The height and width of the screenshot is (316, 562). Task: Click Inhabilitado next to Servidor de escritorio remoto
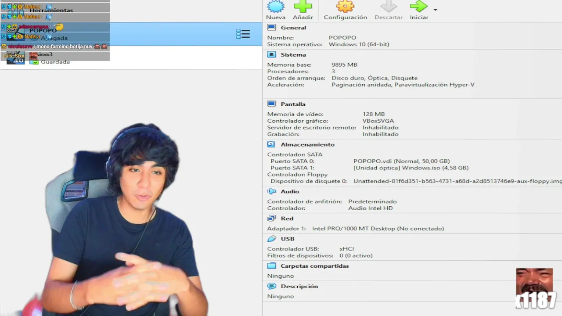click(x=380, y=127)
